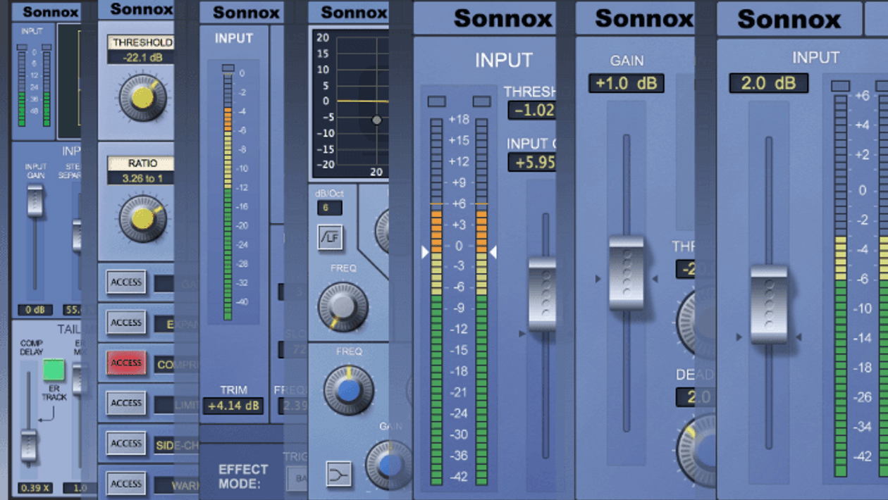Click the Input fader handle under 2.0 dB
The width and height of the screenshot is (888, 500).
pyautogui.click(x=768, y=304)
